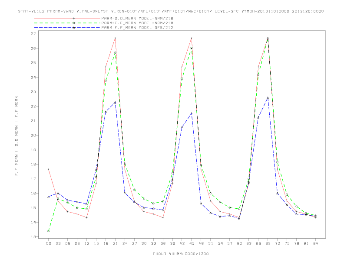Click the red solid line sample in legend
Image resolution: width=344 pixels, height=265 pixels.
coord(67,19)
